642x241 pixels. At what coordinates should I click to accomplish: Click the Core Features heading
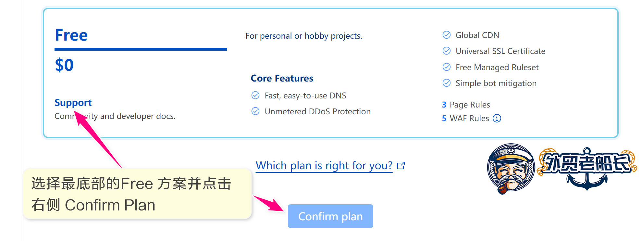coord(282,78)
